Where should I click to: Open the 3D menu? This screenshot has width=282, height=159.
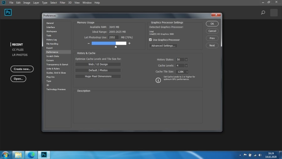point(70,3)
